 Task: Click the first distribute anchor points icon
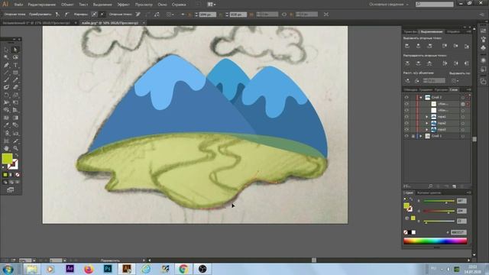[407, 63]
